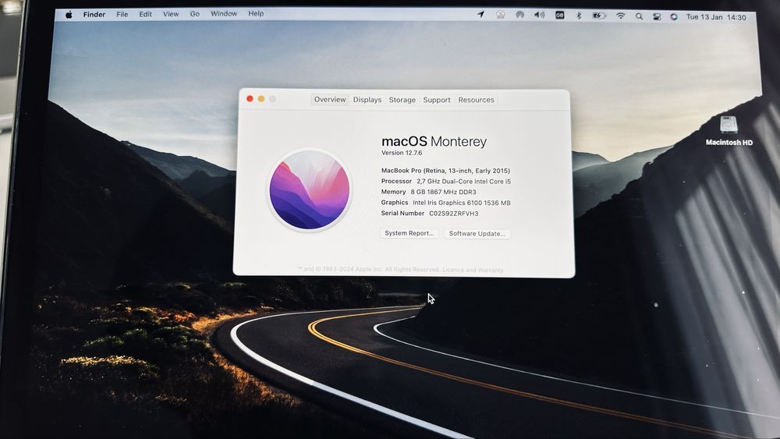
Task: Click the Tue 13 Jan 14:30 clock
Action: (x=716, y=17)
